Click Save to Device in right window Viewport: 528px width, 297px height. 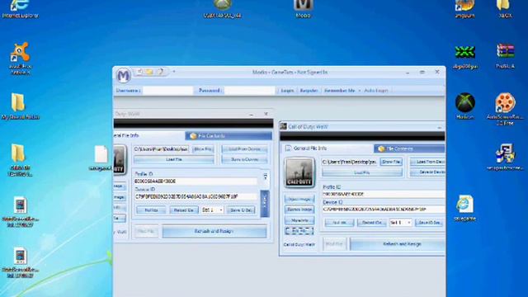point(427,172)
